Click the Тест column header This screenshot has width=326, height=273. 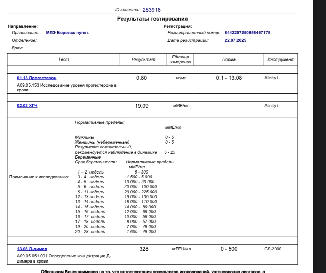[64, 59]
